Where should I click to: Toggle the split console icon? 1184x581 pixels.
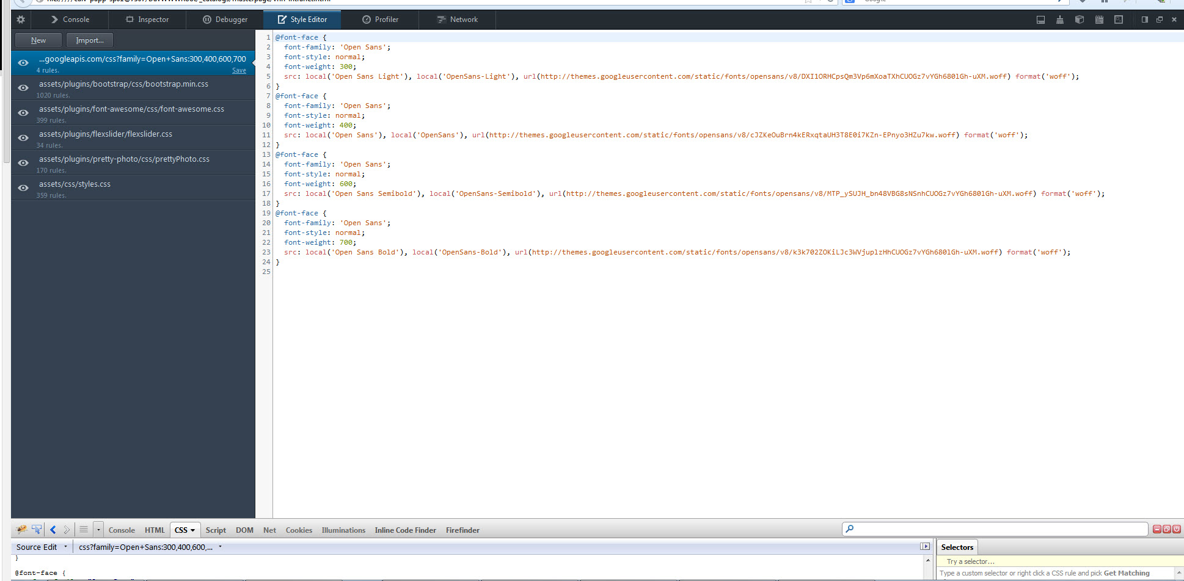point(1040,20)
